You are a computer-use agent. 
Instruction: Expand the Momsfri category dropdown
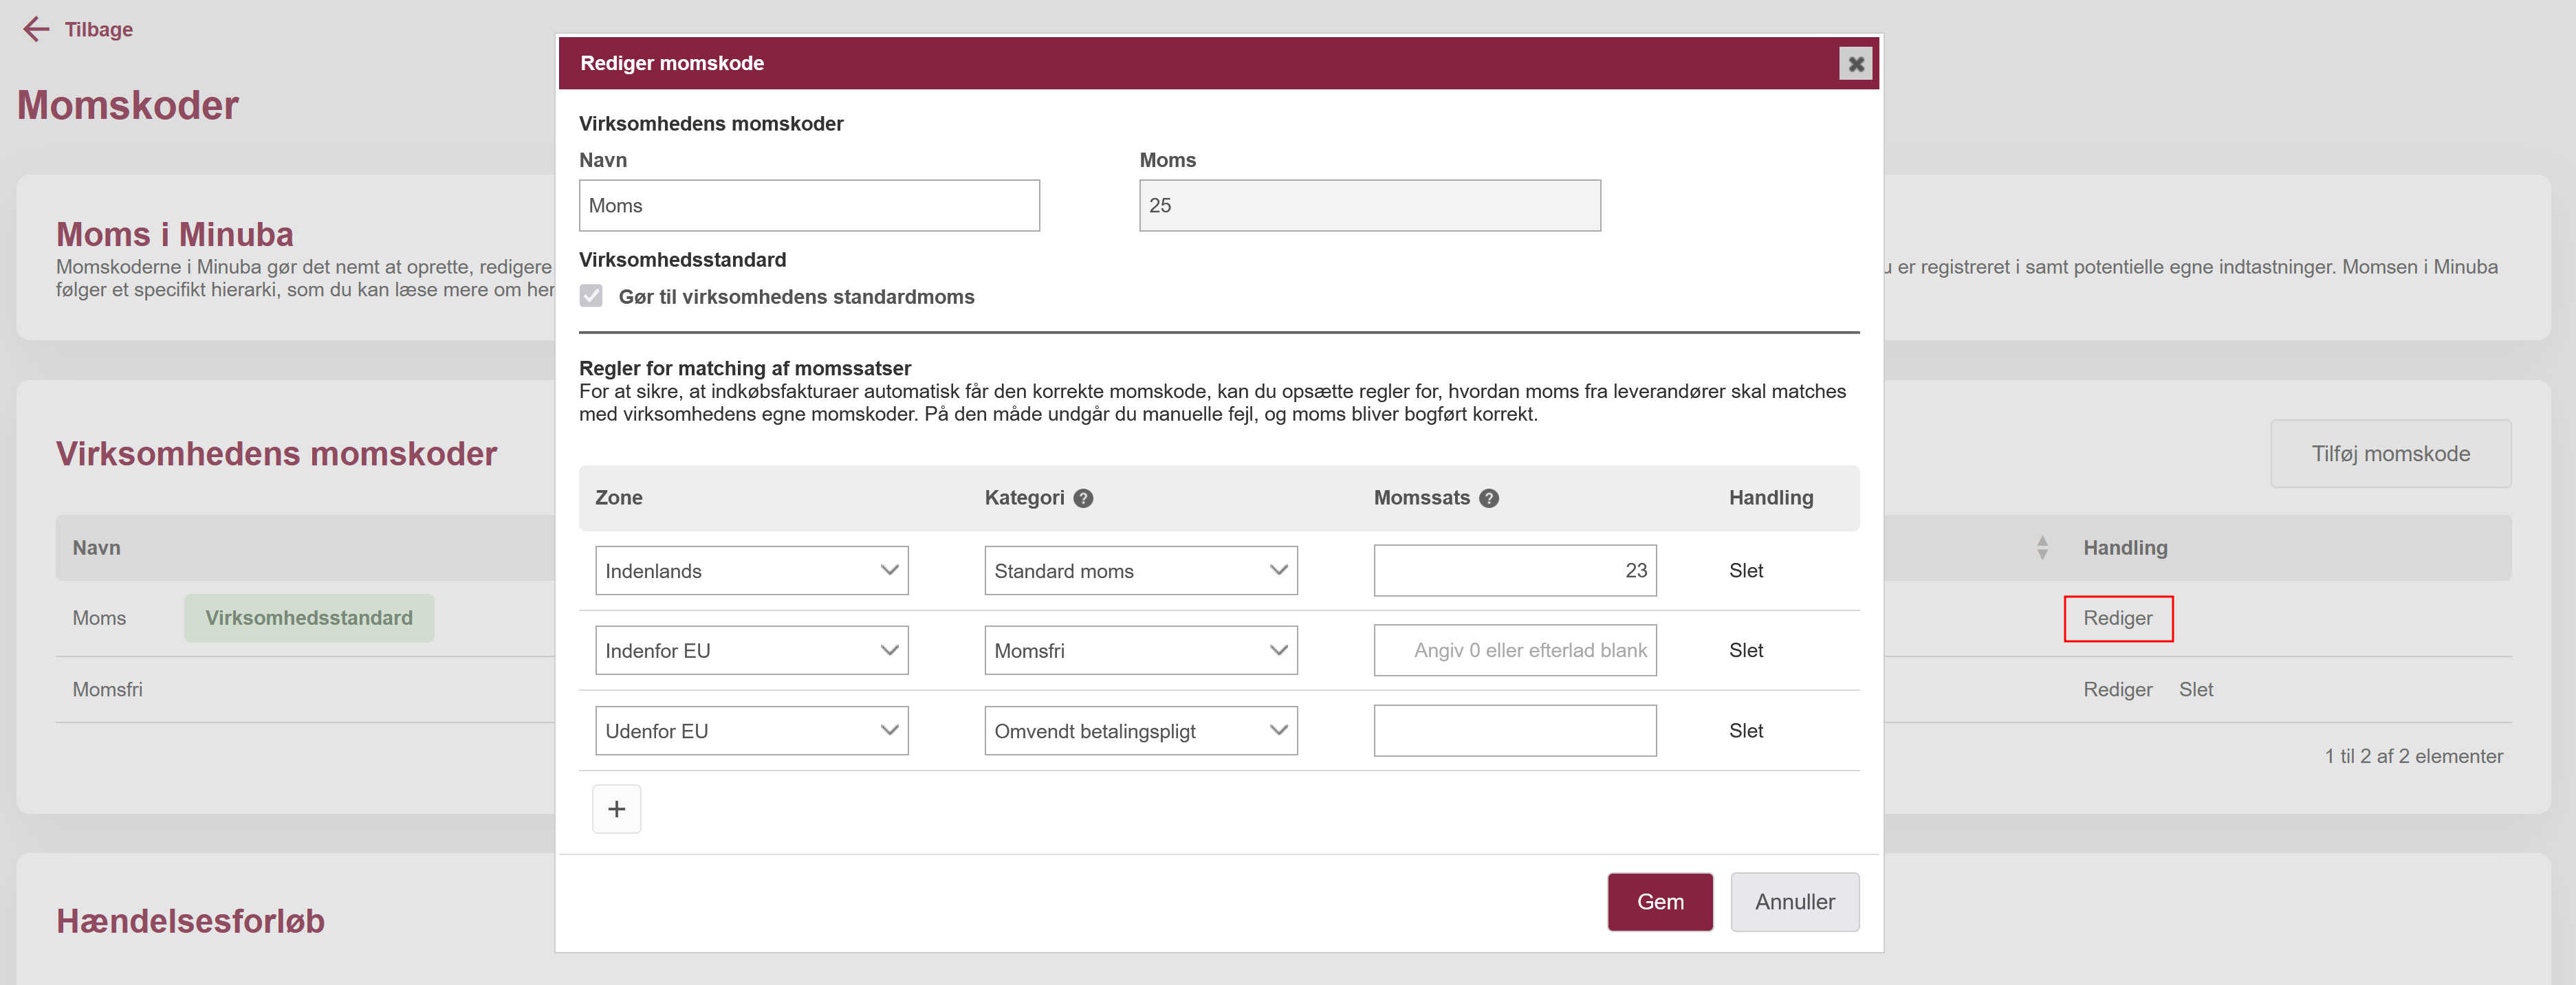pos(1140,650)
